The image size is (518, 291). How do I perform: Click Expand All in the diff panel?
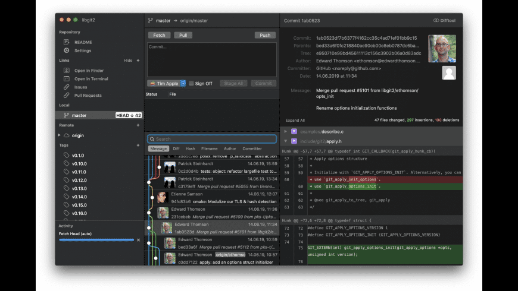pyautogui.click(x=295, y=121)
